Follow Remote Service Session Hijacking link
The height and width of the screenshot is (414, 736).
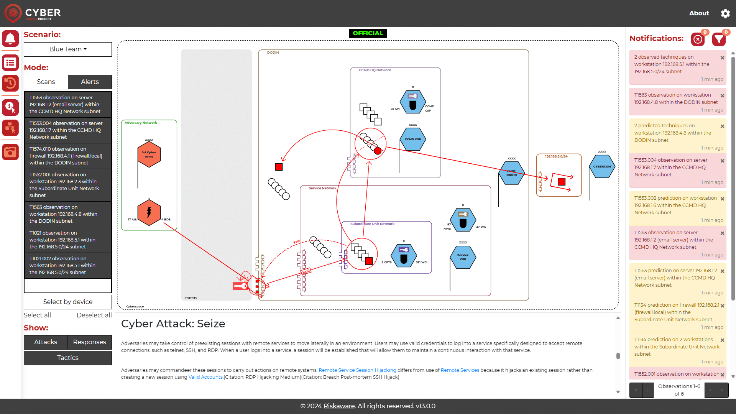pyautogui.click(x=357, y=370)
